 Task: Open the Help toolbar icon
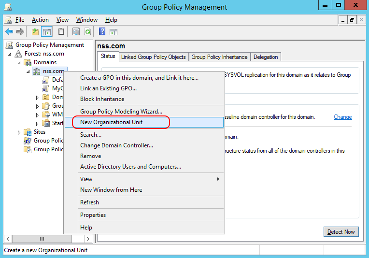click(102, 32)
